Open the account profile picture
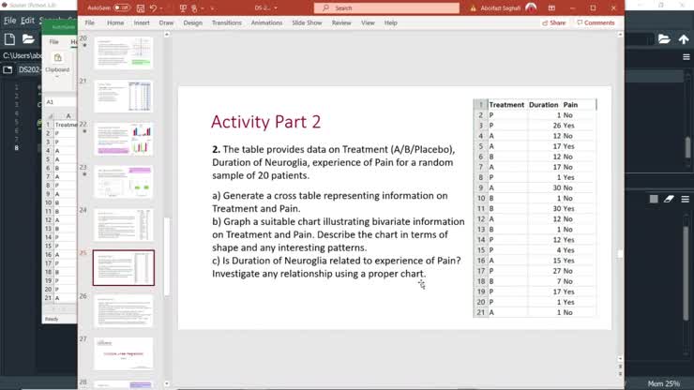Screen dimensions: 694x390 tap(531, 7)
